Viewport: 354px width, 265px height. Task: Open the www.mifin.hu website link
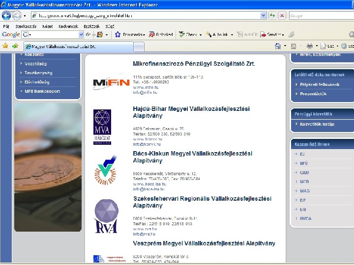(146, 87)
